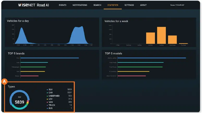Click the Tuesday bar in weekly chart
The height and width of the screenshot is (113, 202).
pos(161,35)
